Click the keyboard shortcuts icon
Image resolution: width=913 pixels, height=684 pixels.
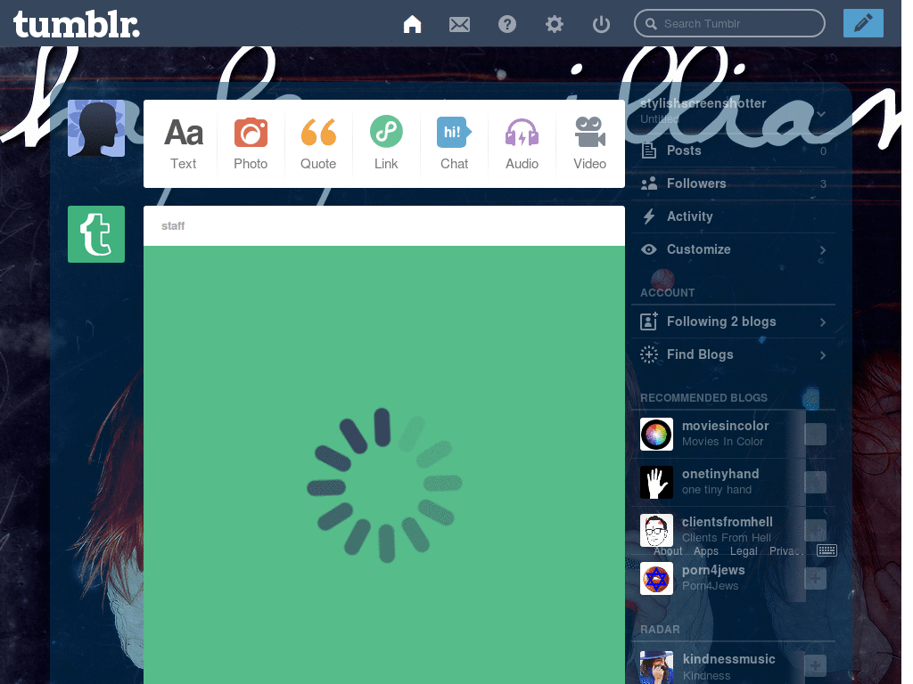[x=827, y=550]
